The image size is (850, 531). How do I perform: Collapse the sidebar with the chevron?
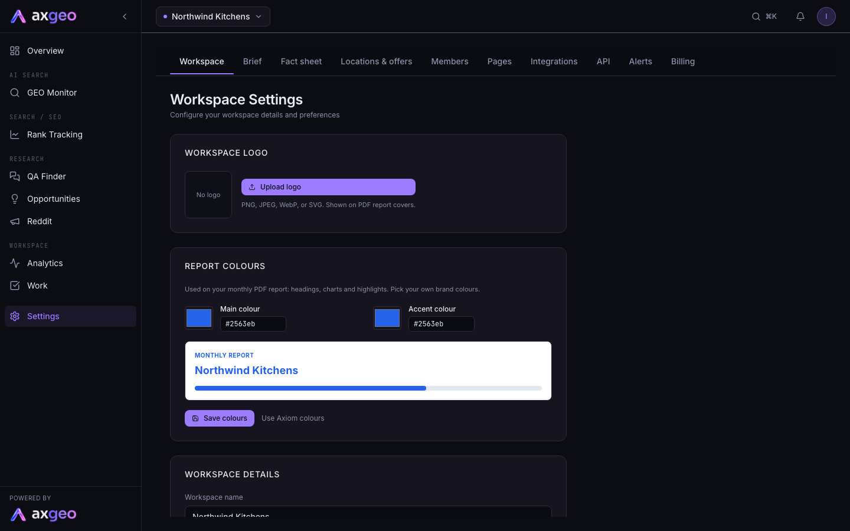coord(125,17)
